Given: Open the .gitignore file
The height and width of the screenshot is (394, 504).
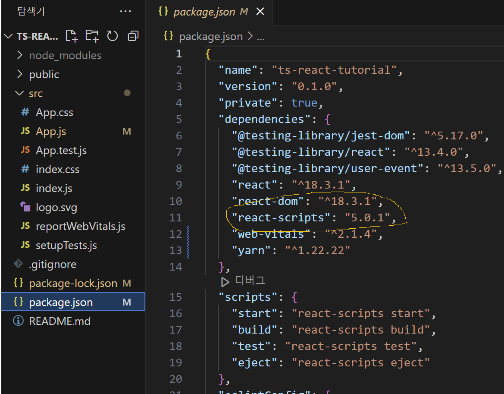Looking at the screenshot, I should (72, 264).
